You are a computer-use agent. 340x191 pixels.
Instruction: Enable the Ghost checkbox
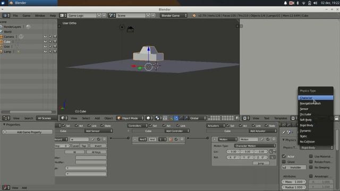[x=284, y=162]
